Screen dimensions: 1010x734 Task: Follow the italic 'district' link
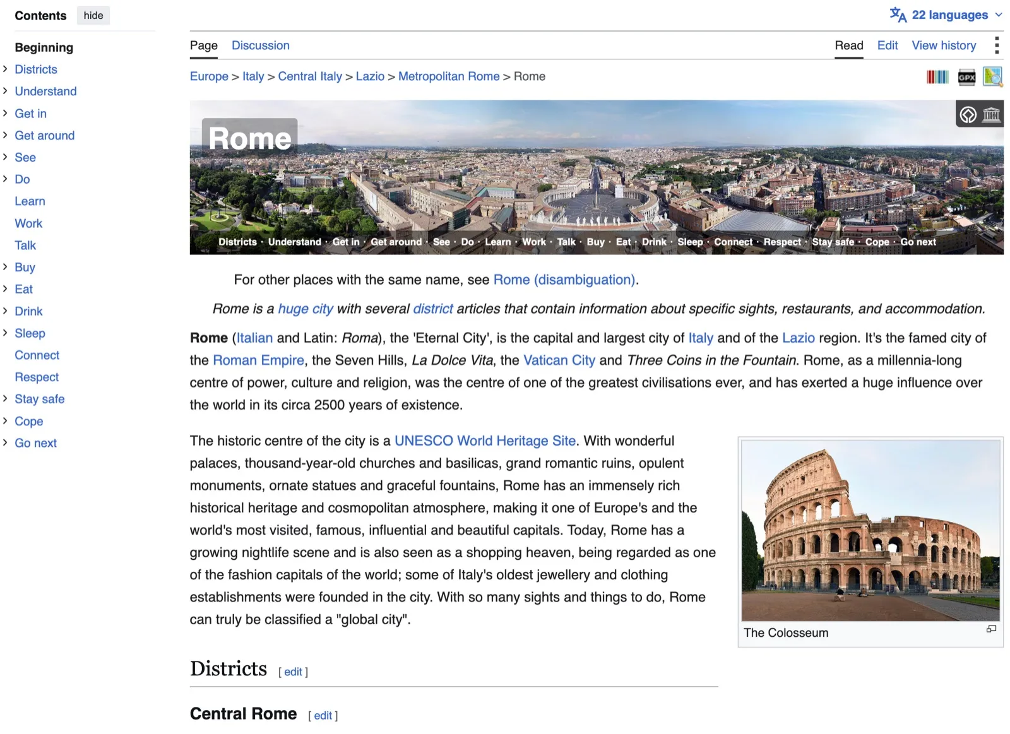pos(433,309)
